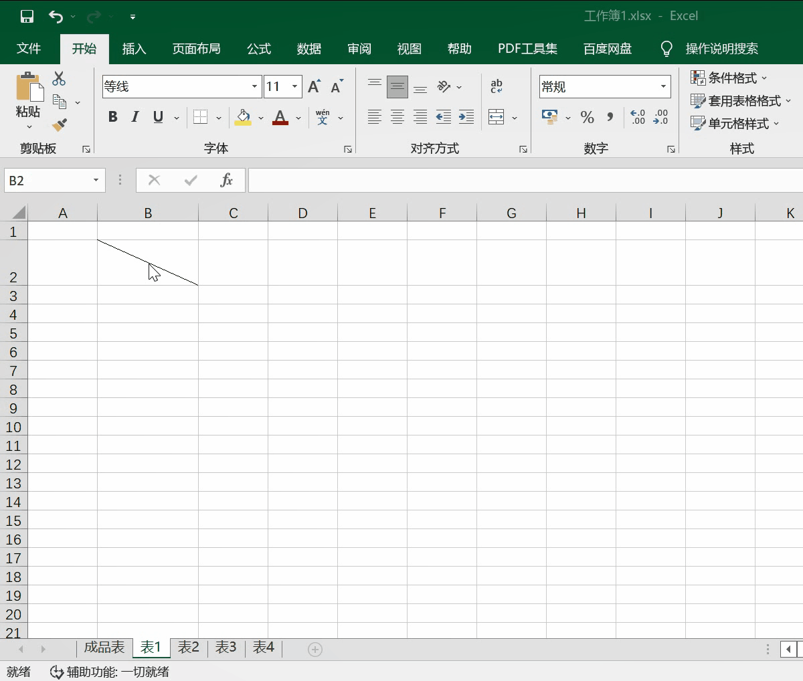Viewport: 803px width, 681px height.
Task: Click the Wrap Text icon
Action: (x=497, y=86)
